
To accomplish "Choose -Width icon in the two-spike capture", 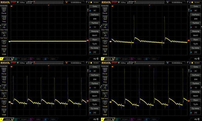I will 105,51.
